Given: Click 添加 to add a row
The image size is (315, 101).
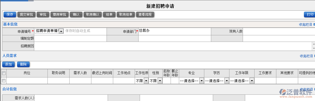Looking at the screenshot, I should (x=9, y=64).
